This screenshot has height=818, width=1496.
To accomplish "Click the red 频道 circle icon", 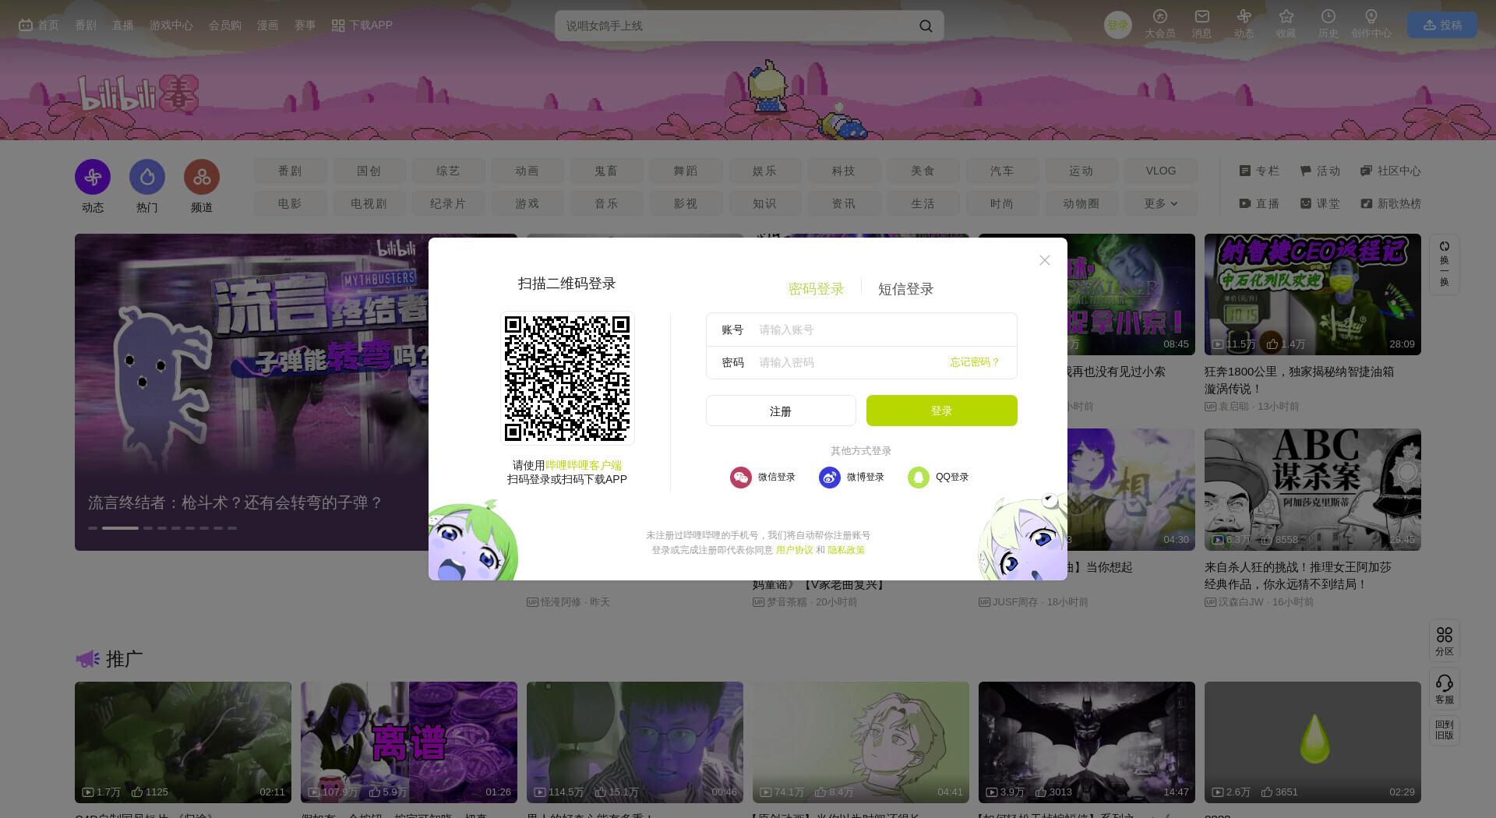I will (202, 177).
